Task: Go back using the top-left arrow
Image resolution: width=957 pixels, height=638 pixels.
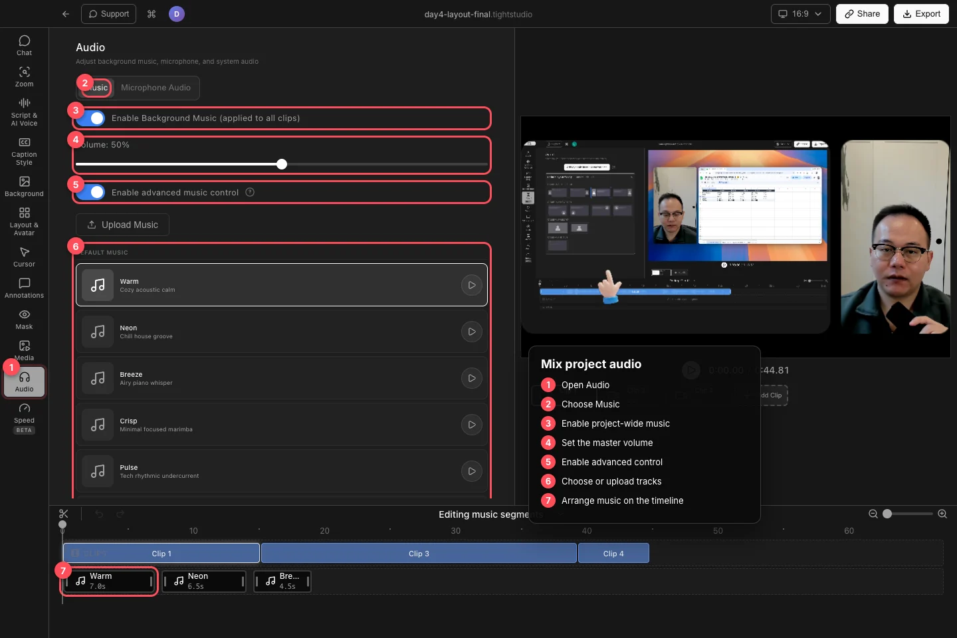Action: [66, 14]
